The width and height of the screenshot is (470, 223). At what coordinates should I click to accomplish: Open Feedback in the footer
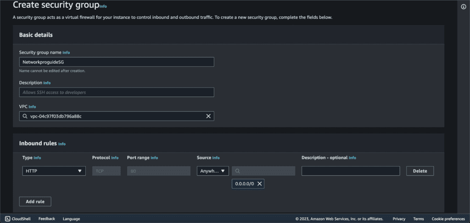tap(47, 218)
